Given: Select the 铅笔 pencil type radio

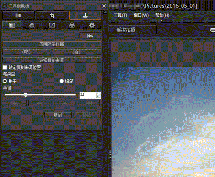Looking at the screenshot, I should (x=62, y=81).
